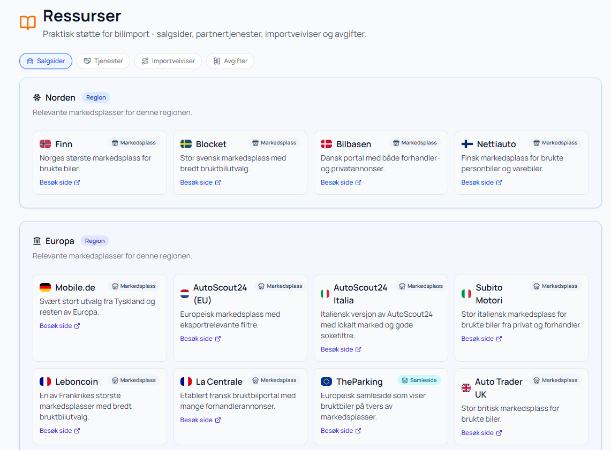The width and height of the screenshot is (611, 450).
Task: Select the Salgsider tab
Action: (46, 61)
